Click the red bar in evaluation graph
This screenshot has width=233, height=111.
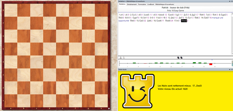pyautogui.click(x=211, y=64)
